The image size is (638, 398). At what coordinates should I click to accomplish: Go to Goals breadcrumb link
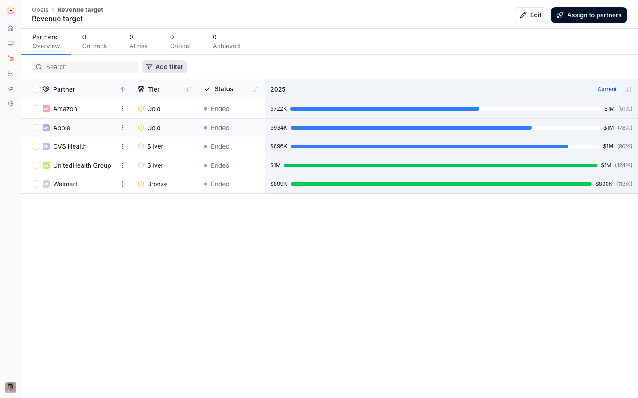pos(40,10)
